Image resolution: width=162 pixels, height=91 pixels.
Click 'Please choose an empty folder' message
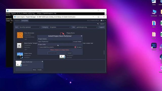60,50
